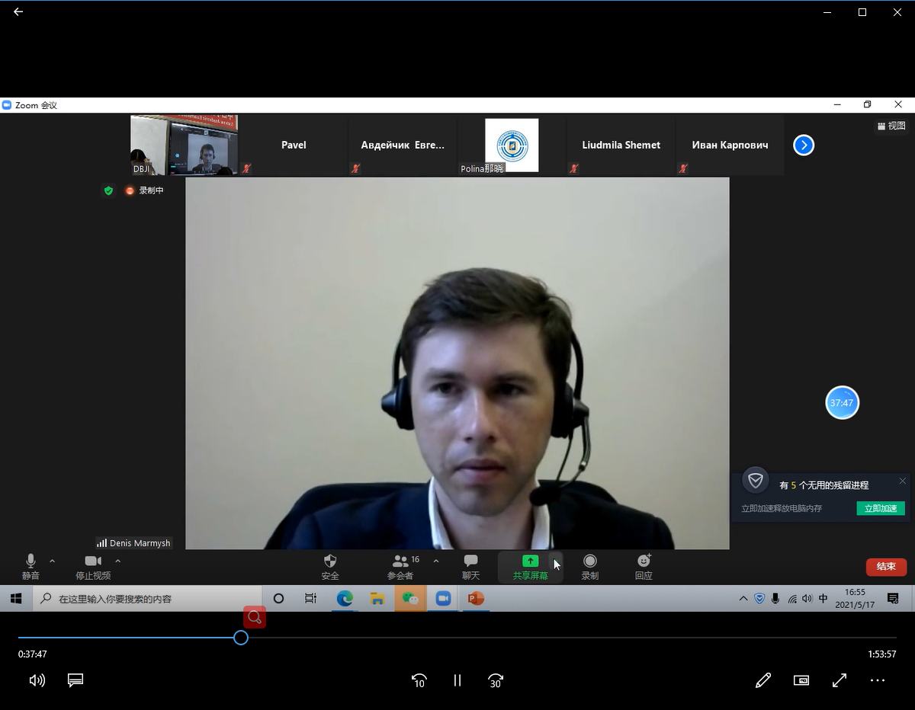The image size is (915, 710).
Task: Open the three-dots more options menu
Action: (878, 680)
